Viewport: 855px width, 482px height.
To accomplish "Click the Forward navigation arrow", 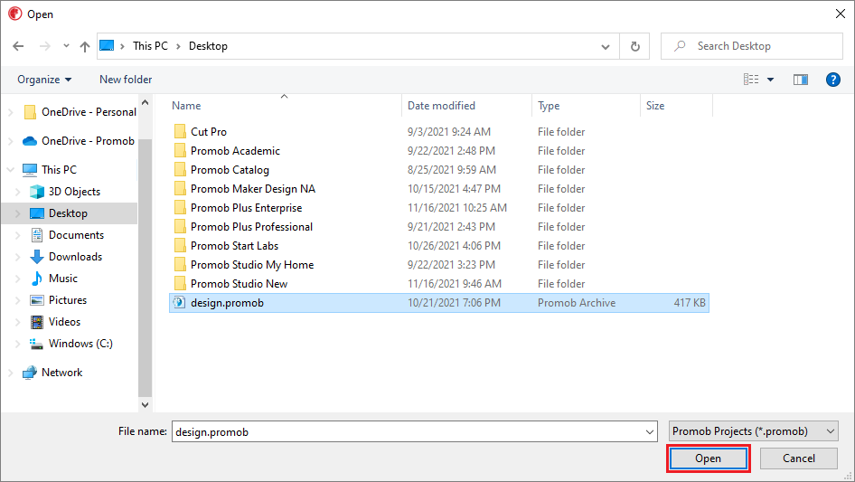I will 44,46.
